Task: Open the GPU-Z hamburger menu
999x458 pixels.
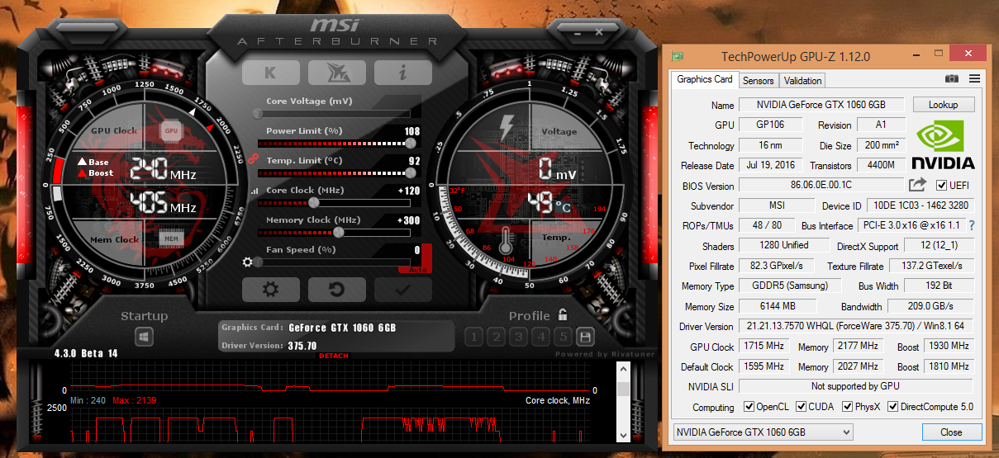Action: click(974, 78)
